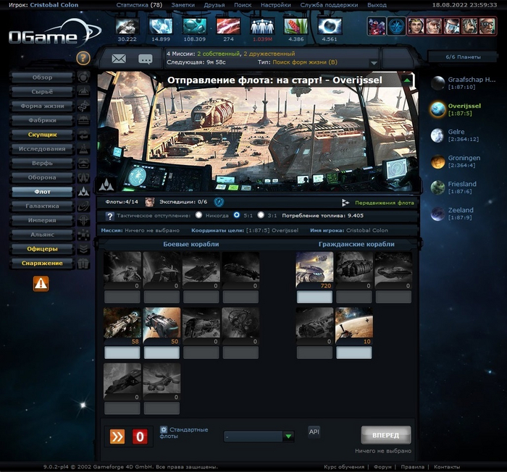The width and height of the screenshot is (507, 472).
Task: Click the deuterium resource icon
Action: pyautogui.click(x=195, y=26)
